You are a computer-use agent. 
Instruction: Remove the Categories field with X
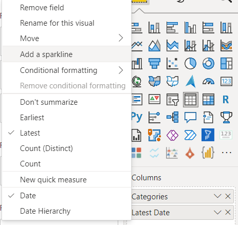coord(228,196)
